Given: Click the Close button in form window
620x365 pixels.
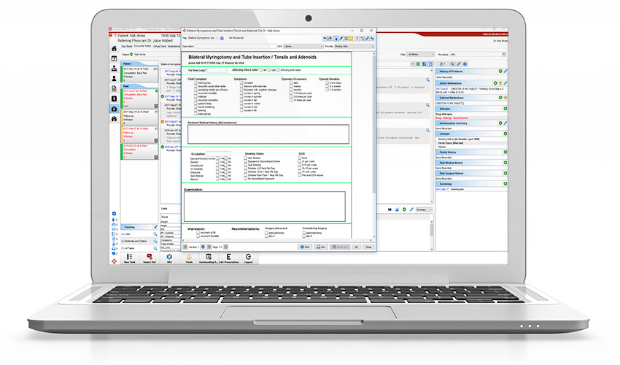Looking at the screenshot, I should (x=368, y=247).
